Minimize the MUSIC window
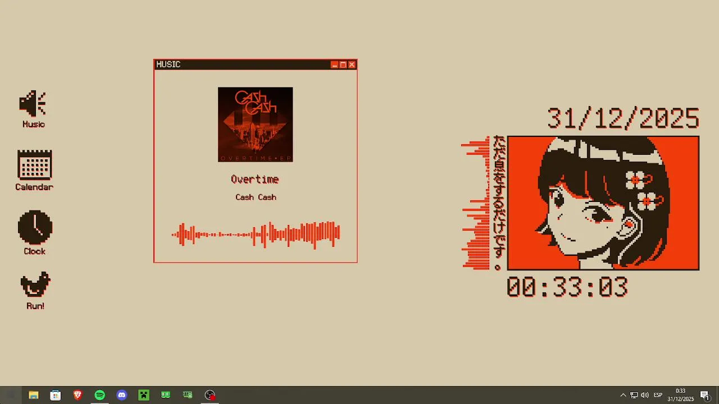Image resolution: width=719 pixels, height=404 pixels. [335, 65]
